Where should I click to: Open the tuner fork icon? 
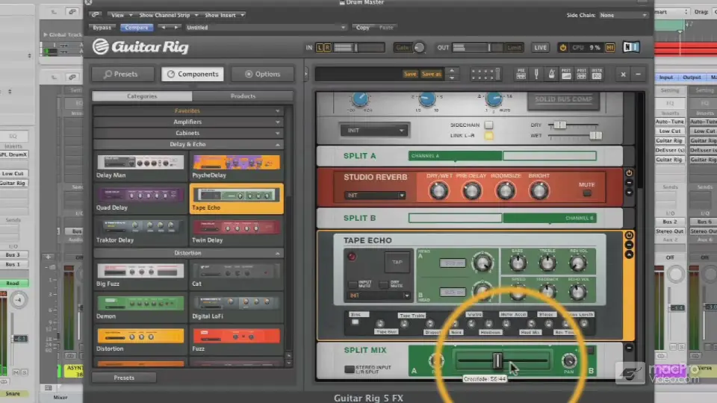pos(536,74)
